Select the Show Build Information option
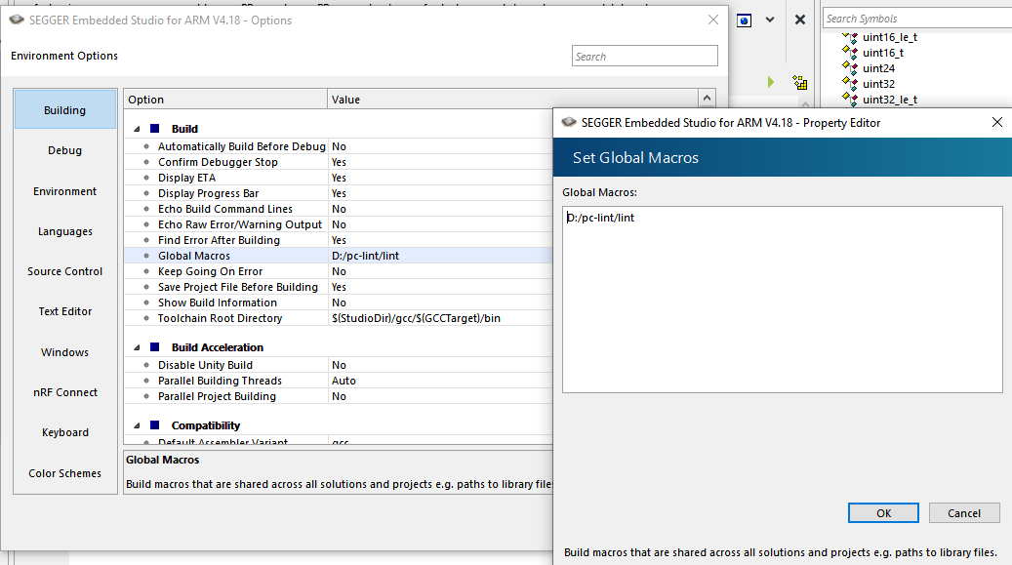 [217, 303]
